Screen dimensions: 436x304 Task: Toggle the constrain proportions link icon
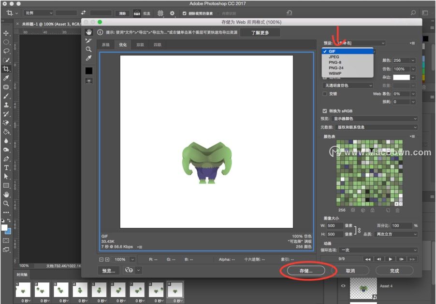[359, 230]
